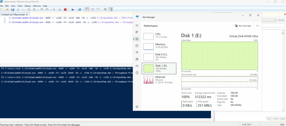Open the Task Manager more options ellipsis
Screen dimensions: 286x126
258,26
